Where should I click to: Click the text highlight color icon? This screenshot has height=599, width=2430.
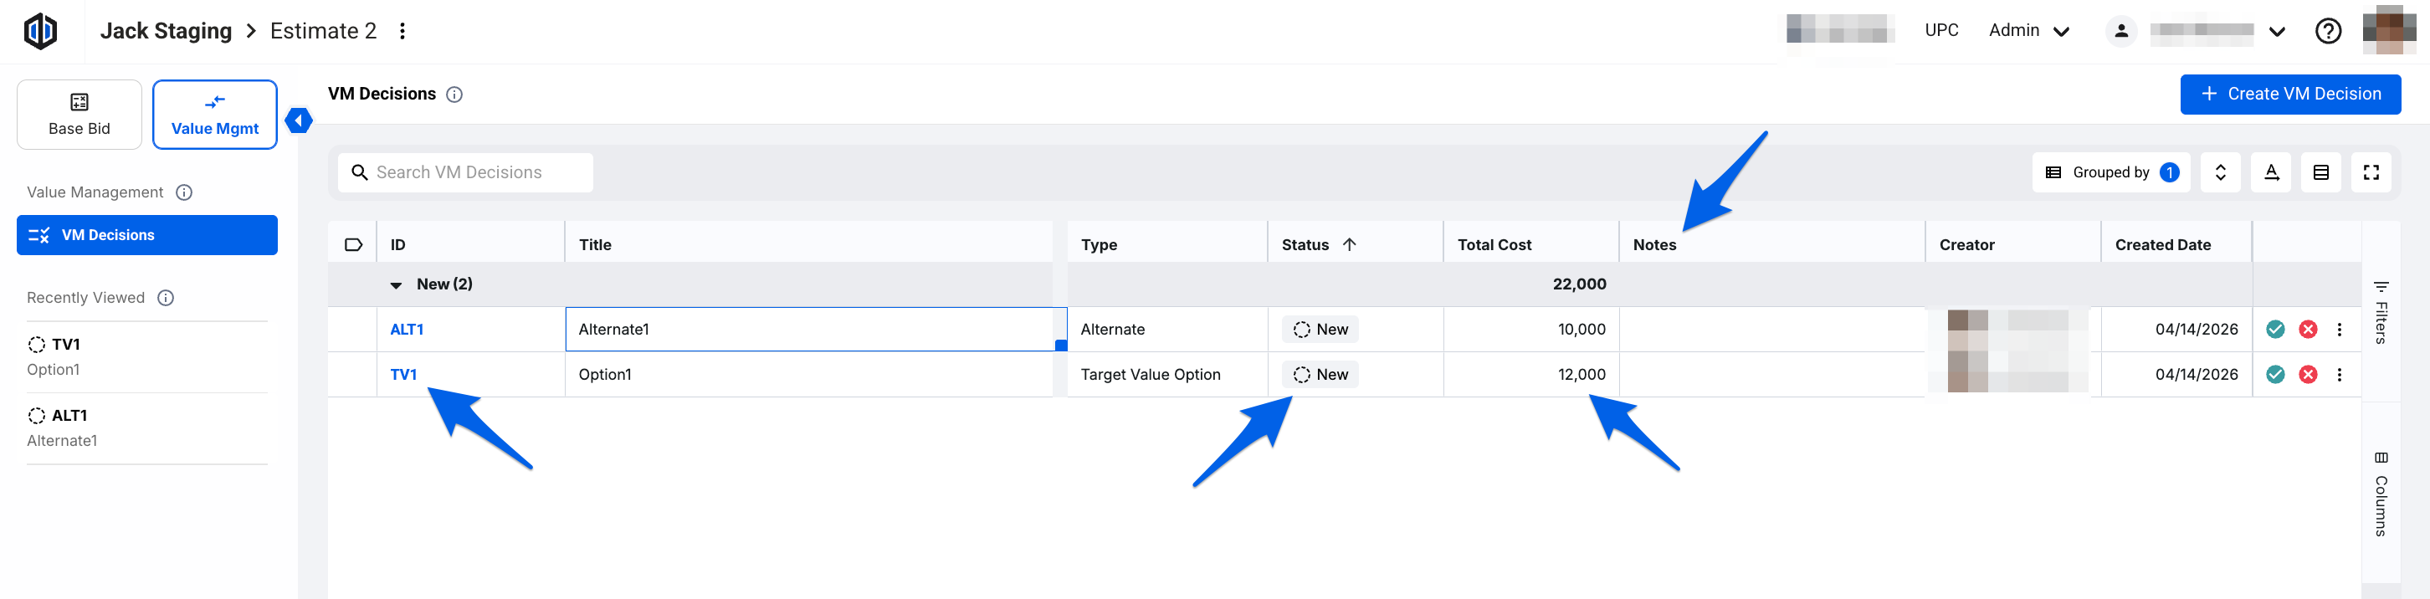(x=2270, y=172)
